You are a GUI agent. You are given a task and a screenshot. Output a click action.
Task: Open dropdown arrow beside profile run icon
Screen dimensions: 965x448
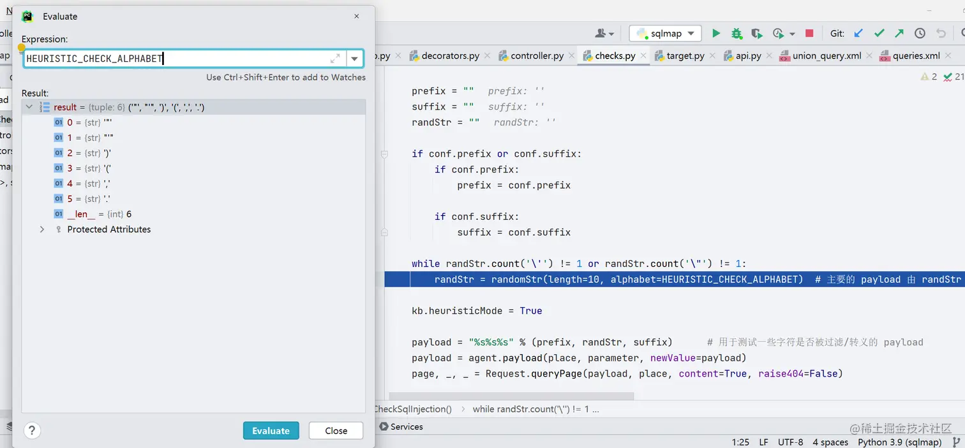[792, 34]
